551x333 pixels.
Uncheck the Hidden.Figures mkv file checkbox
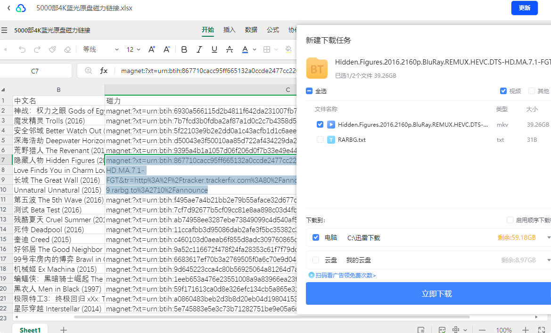[x=320, y=124]
